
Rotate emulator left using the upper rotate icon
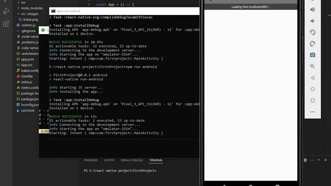312,32
